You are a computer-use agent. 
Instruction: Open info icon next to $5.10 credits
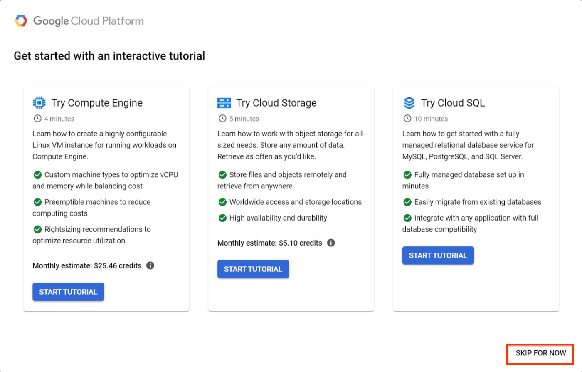[331, 243]
